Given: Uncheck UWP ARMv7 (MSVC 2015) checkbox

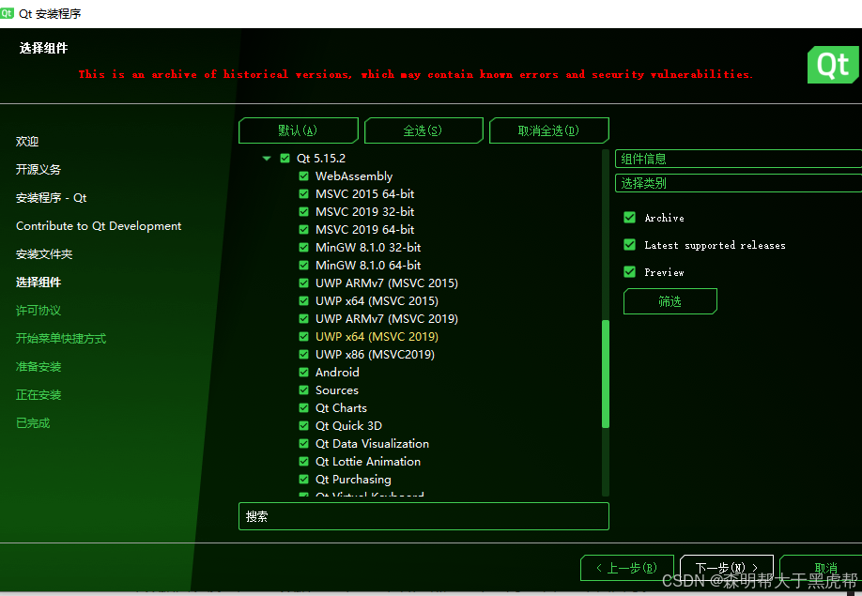Looking at the screenshot, I should pyautogui.click(x=303, y=283).
